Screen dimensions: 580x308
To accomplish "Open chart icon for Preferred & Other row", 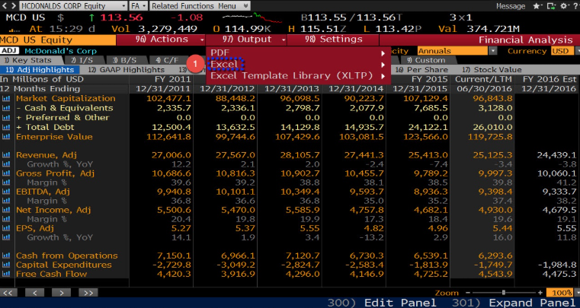I will (x=6, y=118).
